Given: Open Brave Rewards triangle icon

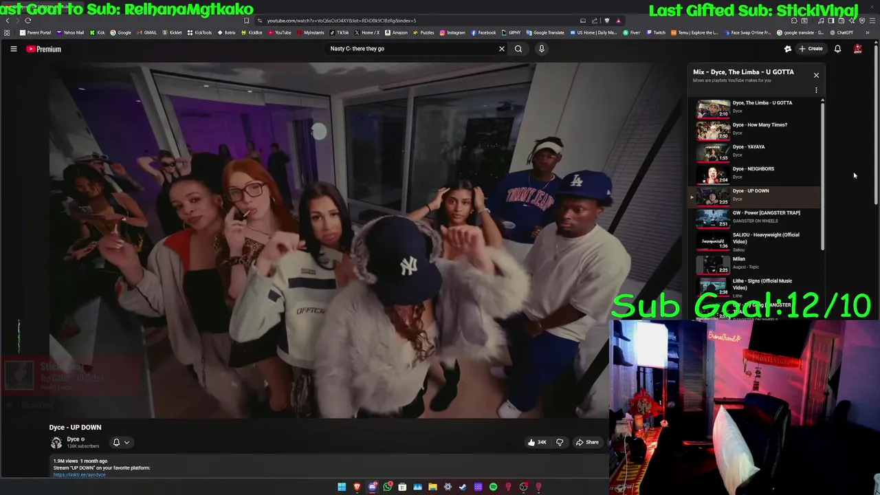Looking at the screenshot, I should (618, 21).
